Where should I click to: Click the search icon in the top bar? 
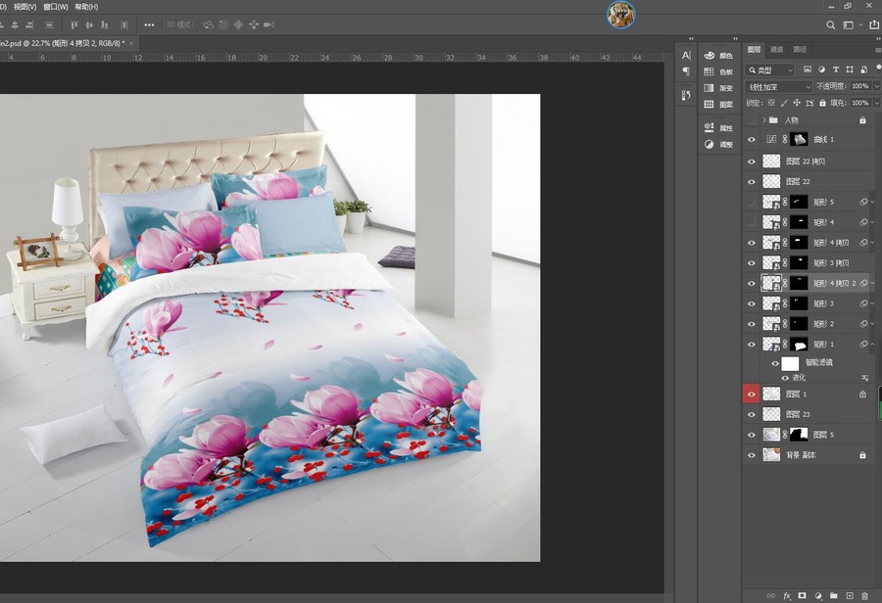click(830, 24)
